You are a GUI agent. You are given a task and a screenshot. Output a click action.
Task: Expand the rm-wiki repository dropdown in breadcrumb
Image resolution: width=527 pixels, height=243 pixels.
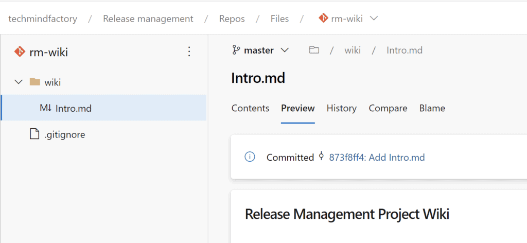pyautogui.click(x=374, y=18)
